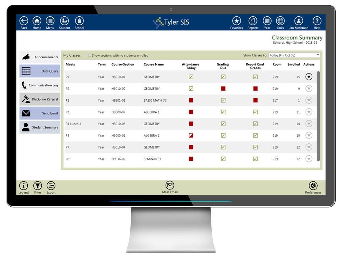Image resolution: width=342 pixels, height=256 pixels.
Task: Click Grading Due checkbox for H8301-01
Action: point(223,100)
